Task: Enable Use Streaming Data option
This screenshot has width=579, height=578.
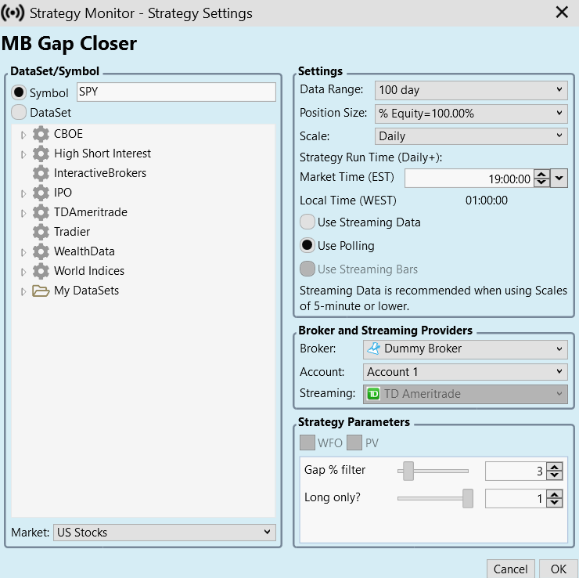Action: click(x=308, y=222)
